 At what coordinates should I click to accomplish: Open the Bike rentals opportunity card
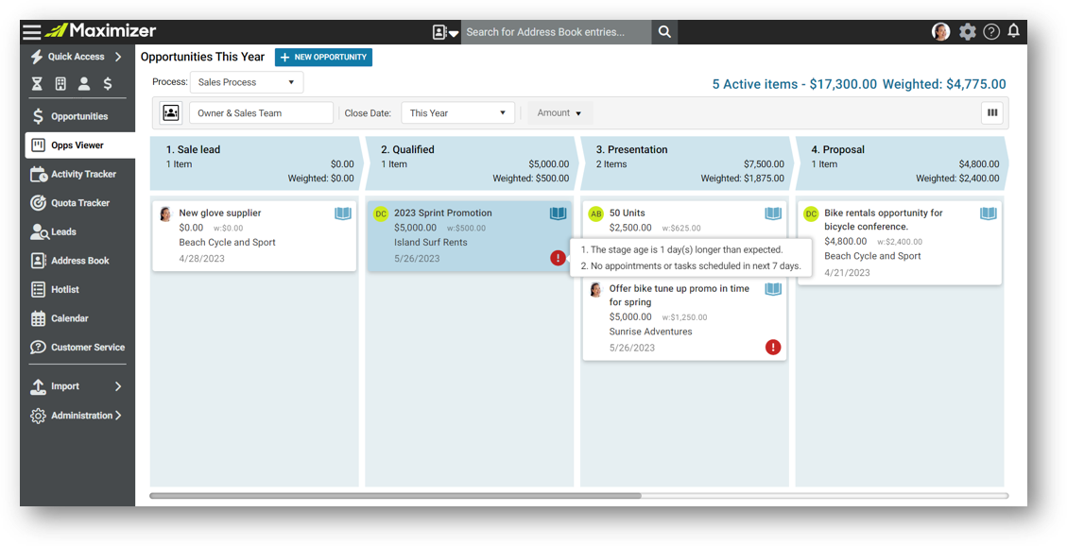[x=900, y=242]
